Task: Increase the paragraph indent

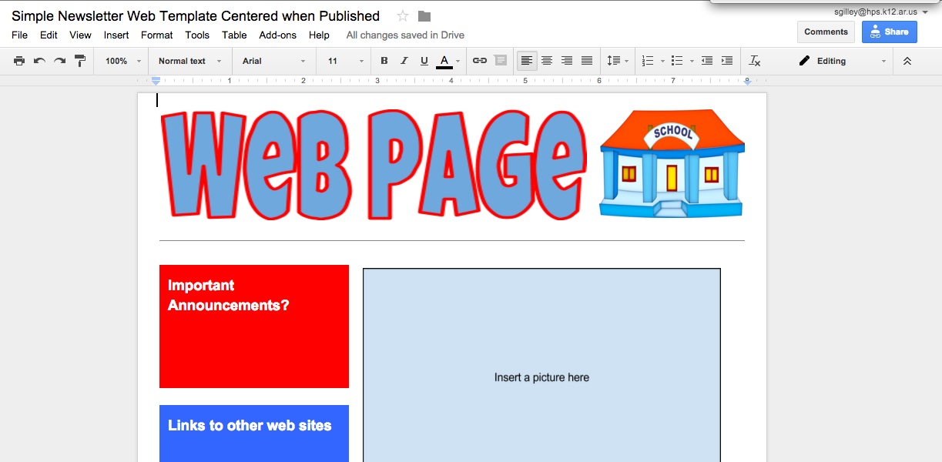Action: tap(727, 61)
